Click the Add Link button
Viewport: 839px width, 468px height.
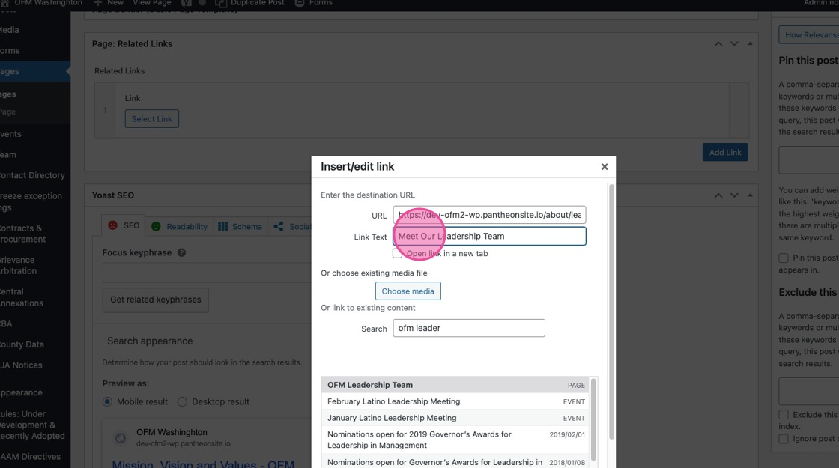tap(725, 153)
